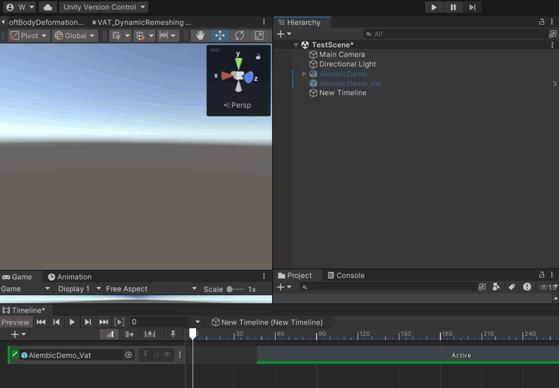Select Main Camera in Hierarchy
The image size is (559, 388).
point(342,54)
